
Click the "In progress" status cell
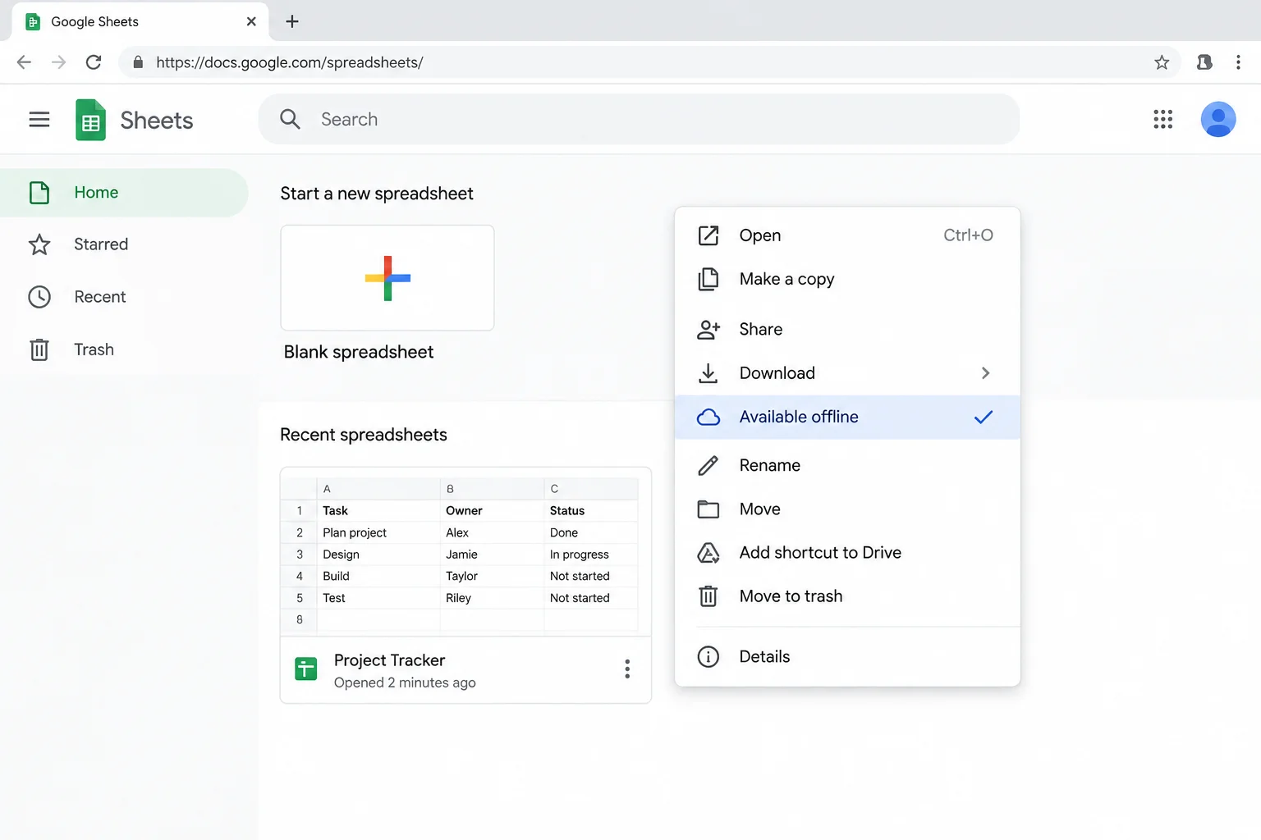point(580,555)
